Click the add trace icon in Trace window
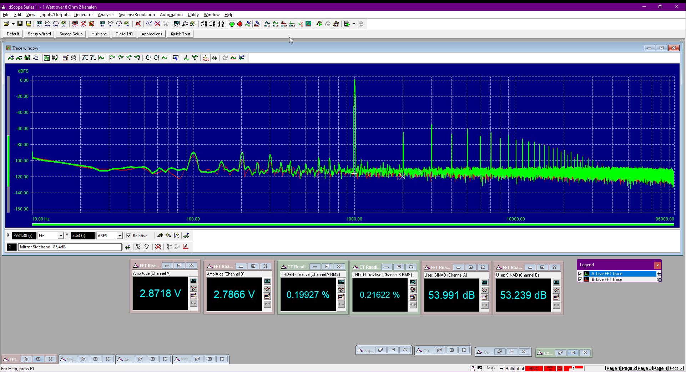 click(x=11, y=58)
